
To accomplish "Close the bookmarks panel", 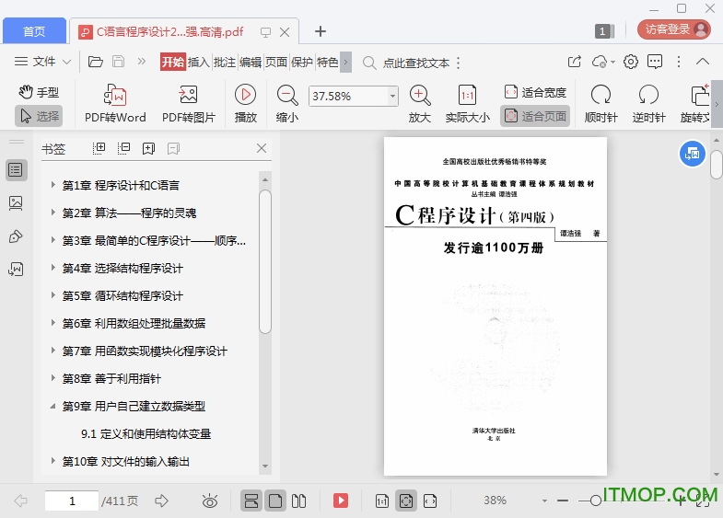I will coord(262,148).
